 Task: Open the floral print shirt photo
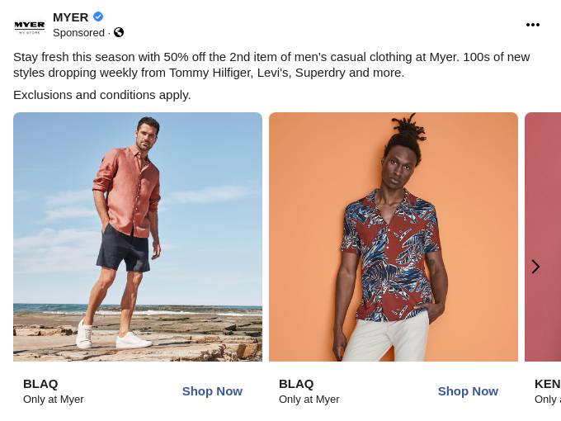click(x=394, y=237)
